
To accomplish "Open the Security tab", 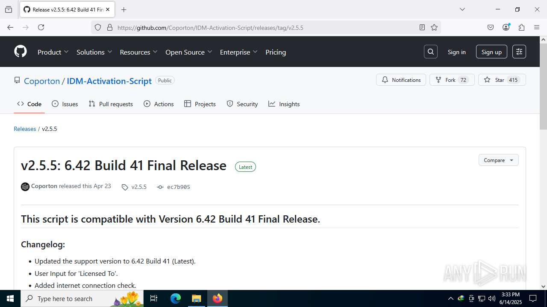I will click(x=242, y=104).
